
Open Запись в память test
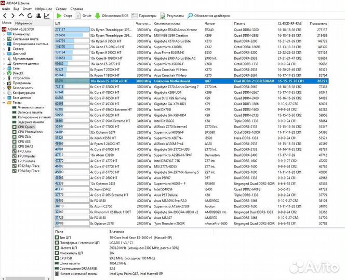point(28,112)
